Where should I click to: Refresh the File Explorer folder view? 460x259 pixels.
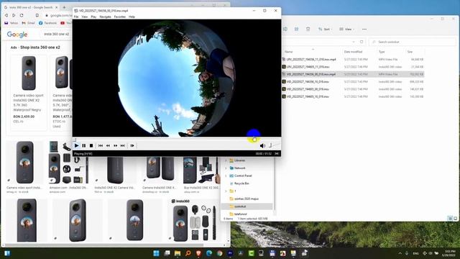coord(362,42)
